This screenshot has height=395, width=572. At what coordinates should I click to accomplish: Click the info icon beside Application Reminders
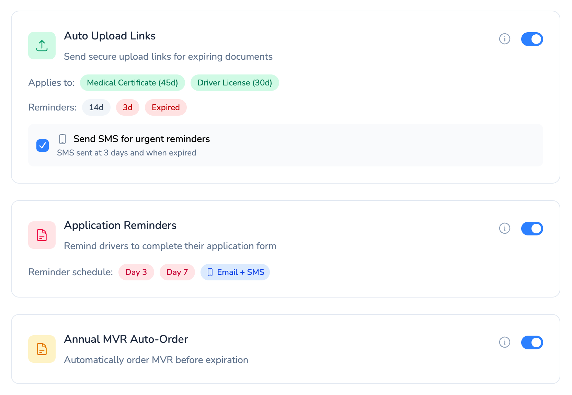point(504,228)
